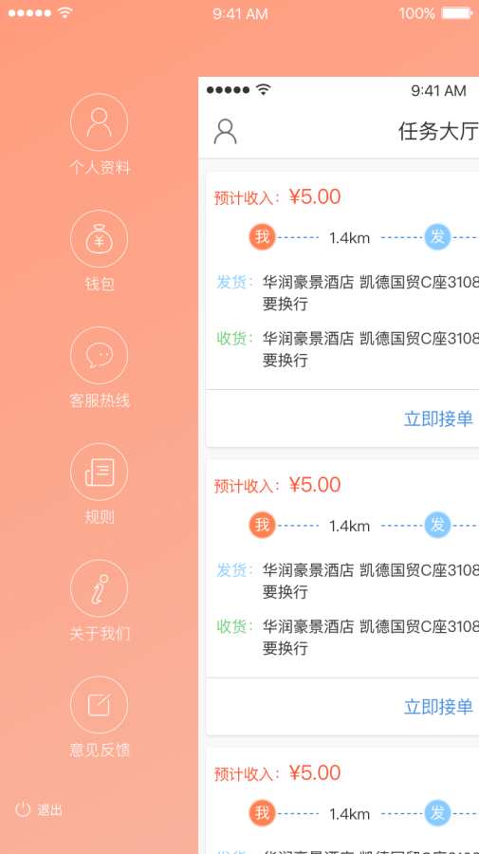The width and height of the screenshot is (479, 854).
Task: Tap the 退出 power icon
Action: 23,809
